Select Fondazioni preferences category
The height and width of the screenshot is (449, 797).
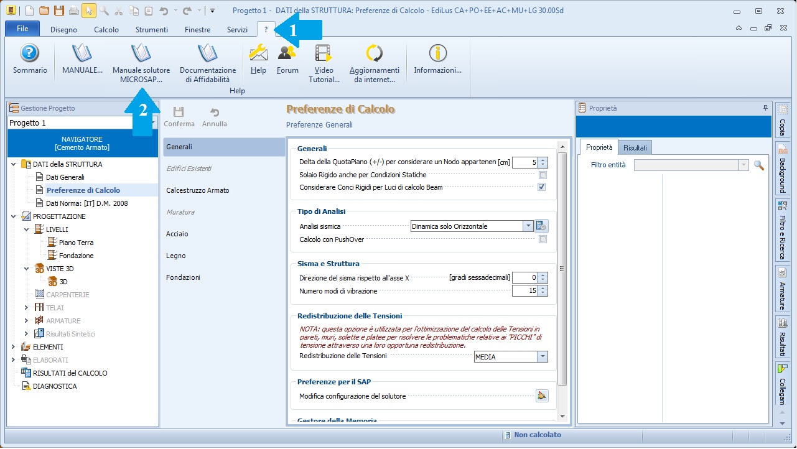point(183,277)
